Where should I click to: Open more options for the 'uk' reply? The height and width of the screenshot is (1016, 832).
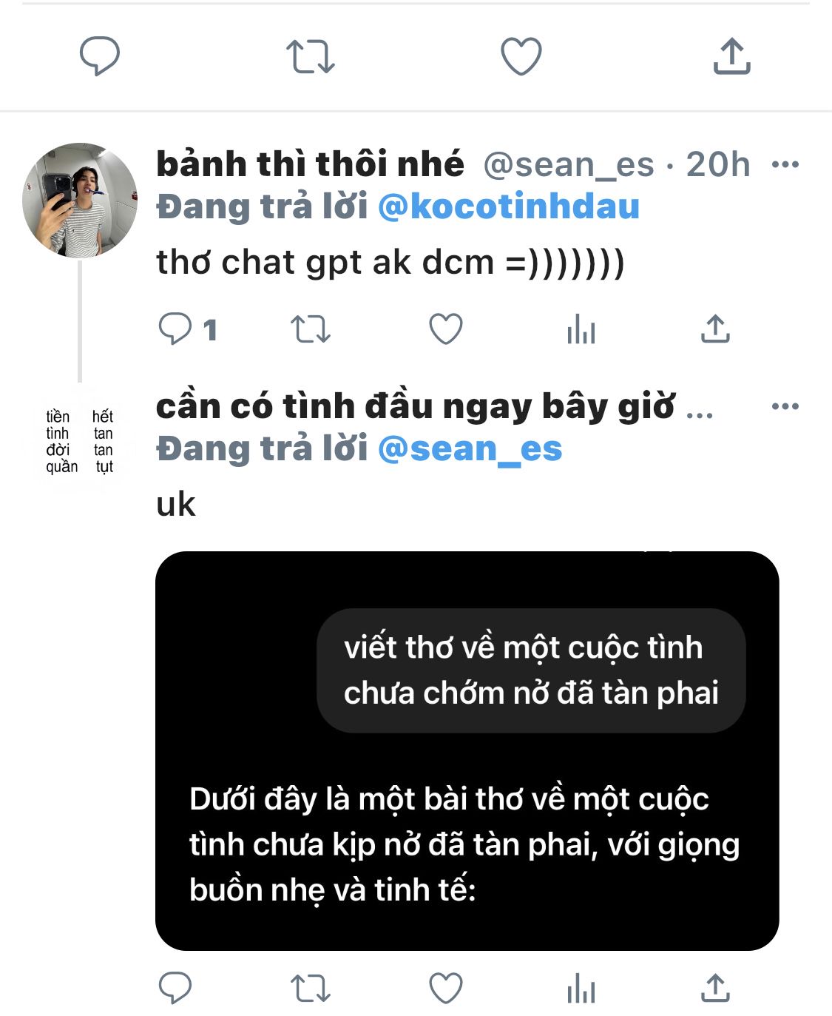(785, 406)
